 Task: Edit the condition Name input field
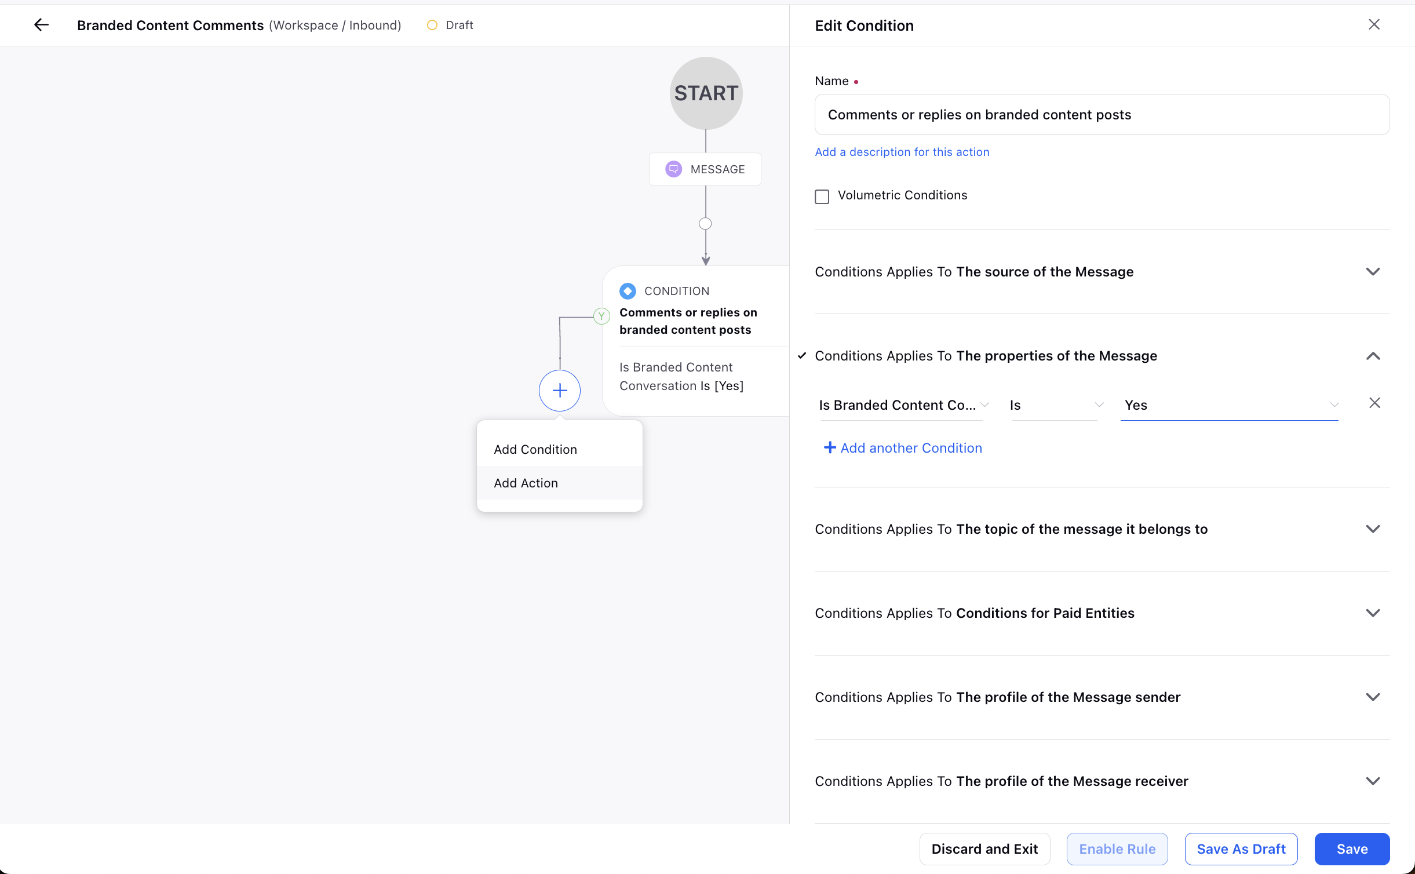click(x=1102, y=115)
